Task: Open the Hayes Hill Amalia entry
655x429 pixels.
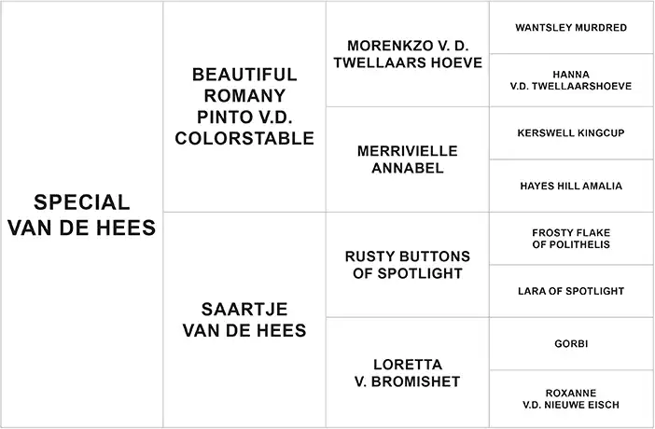Action: pos(571,186)
